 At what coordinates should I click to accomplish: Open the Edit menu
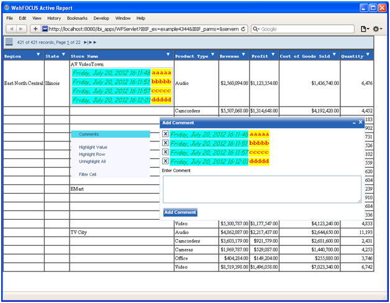pyautogui.click(x=22, y=18)
